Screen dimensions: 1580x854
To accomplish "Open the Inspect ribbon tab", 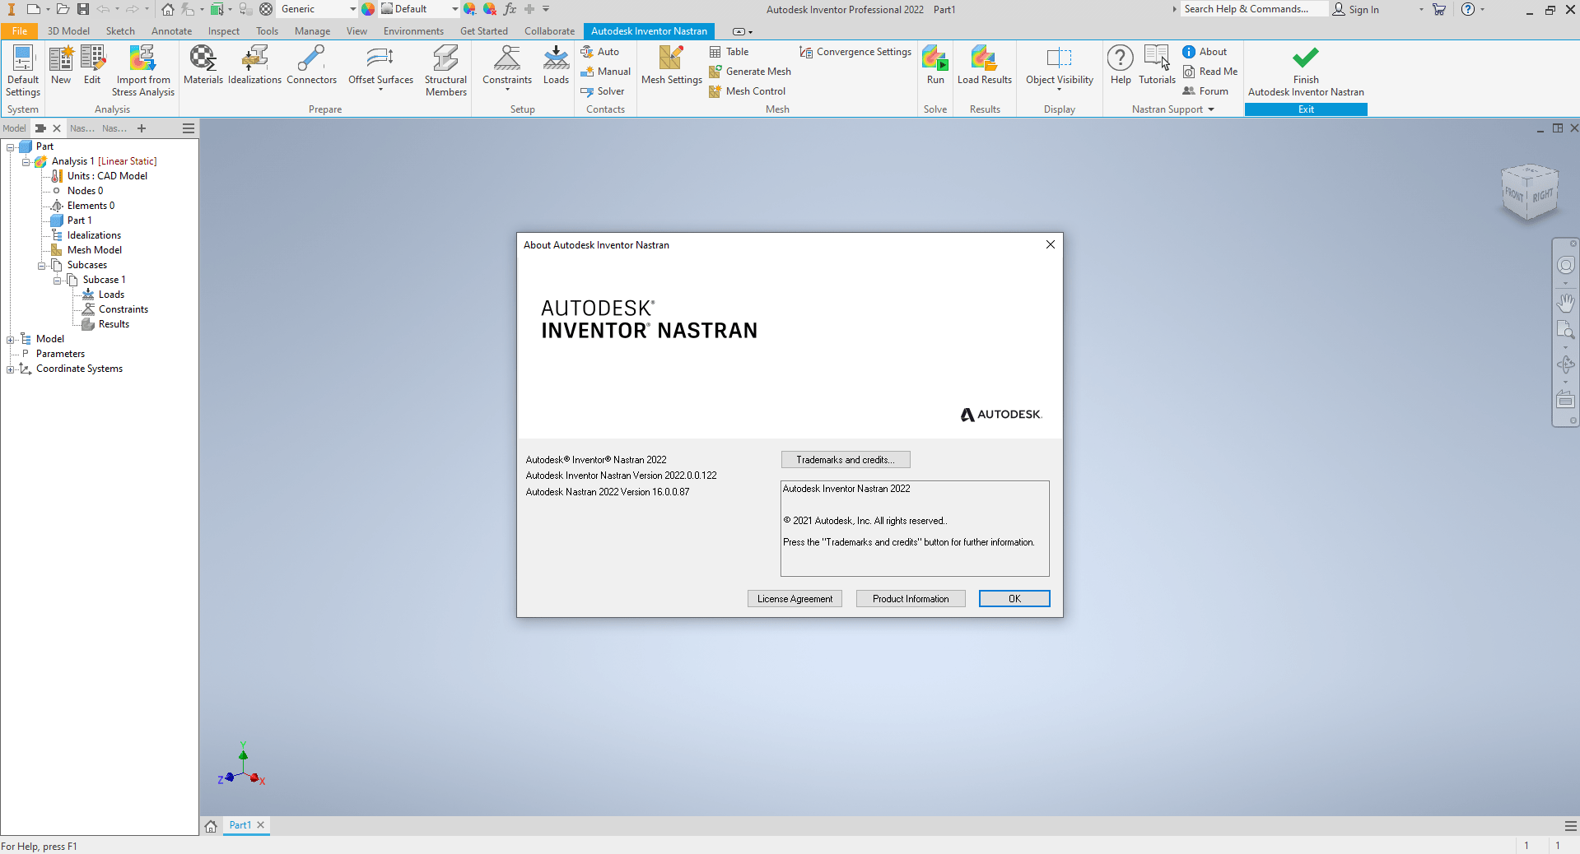I will pyautogui.click(x=223, y=31).
